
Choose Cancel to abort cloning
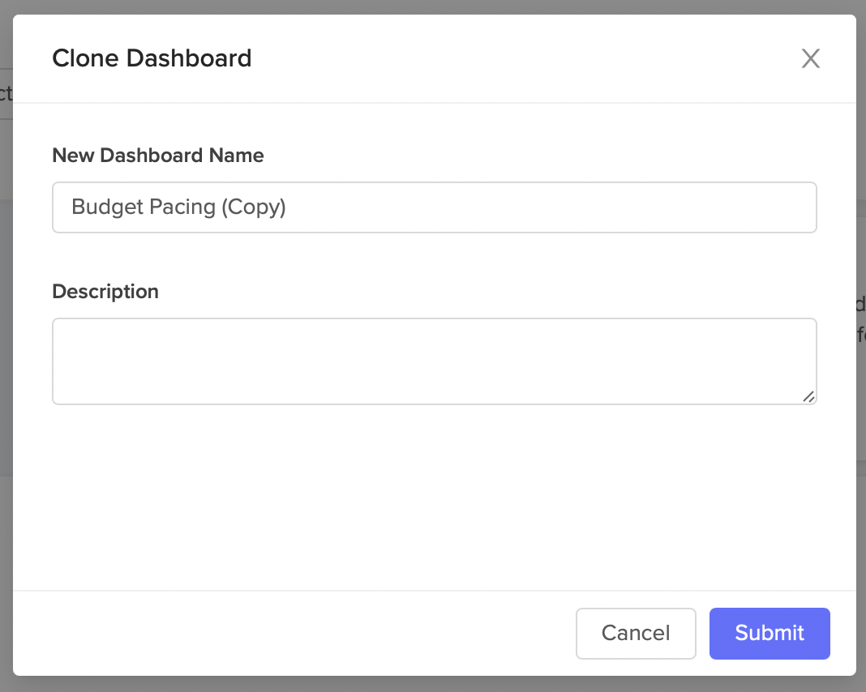(x=636, y=633)
